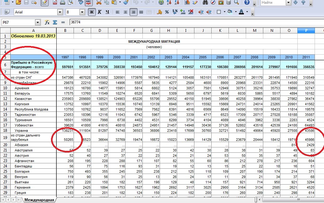Click the Sum sigma icon
This screenshot has height=203, width=324.
tap(55, 22)
